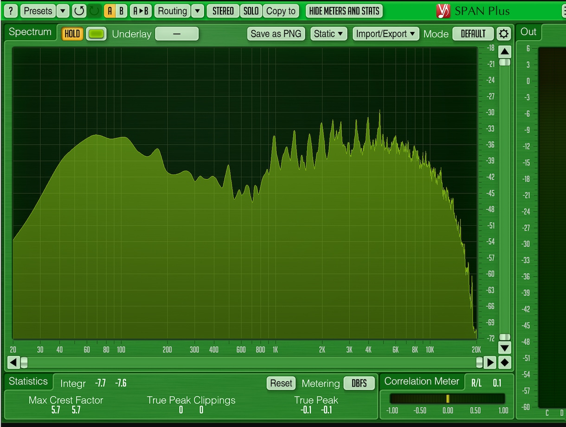Click Save as PNG
Screen dimensions: 566x427
[276, 34]
